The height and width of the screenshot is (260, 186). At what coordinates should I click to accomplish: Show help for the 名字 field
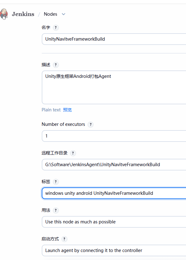point(56,27)
